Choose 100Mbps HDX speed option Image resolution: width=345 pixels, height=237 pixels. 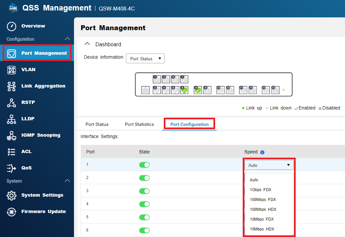(263, 209)
